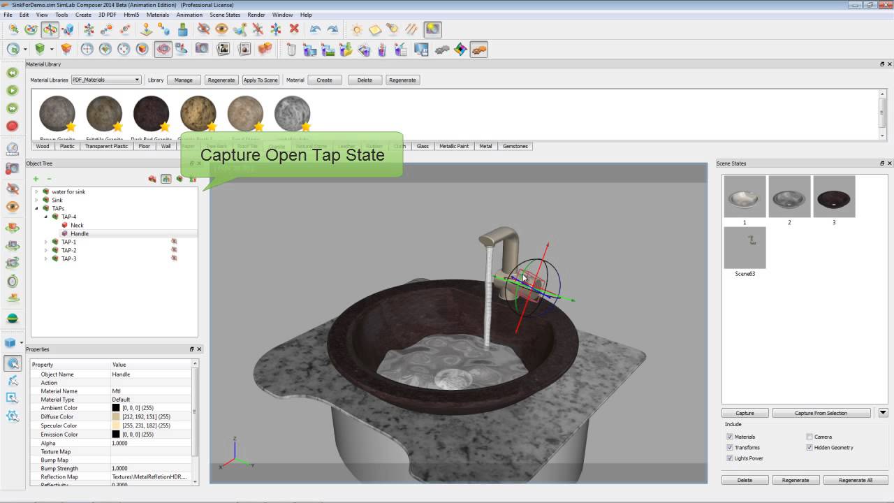Expand the TAP-2 tree node
This screenshot has width=894, height=503.
pyautogui.click(x=46, y=250)
